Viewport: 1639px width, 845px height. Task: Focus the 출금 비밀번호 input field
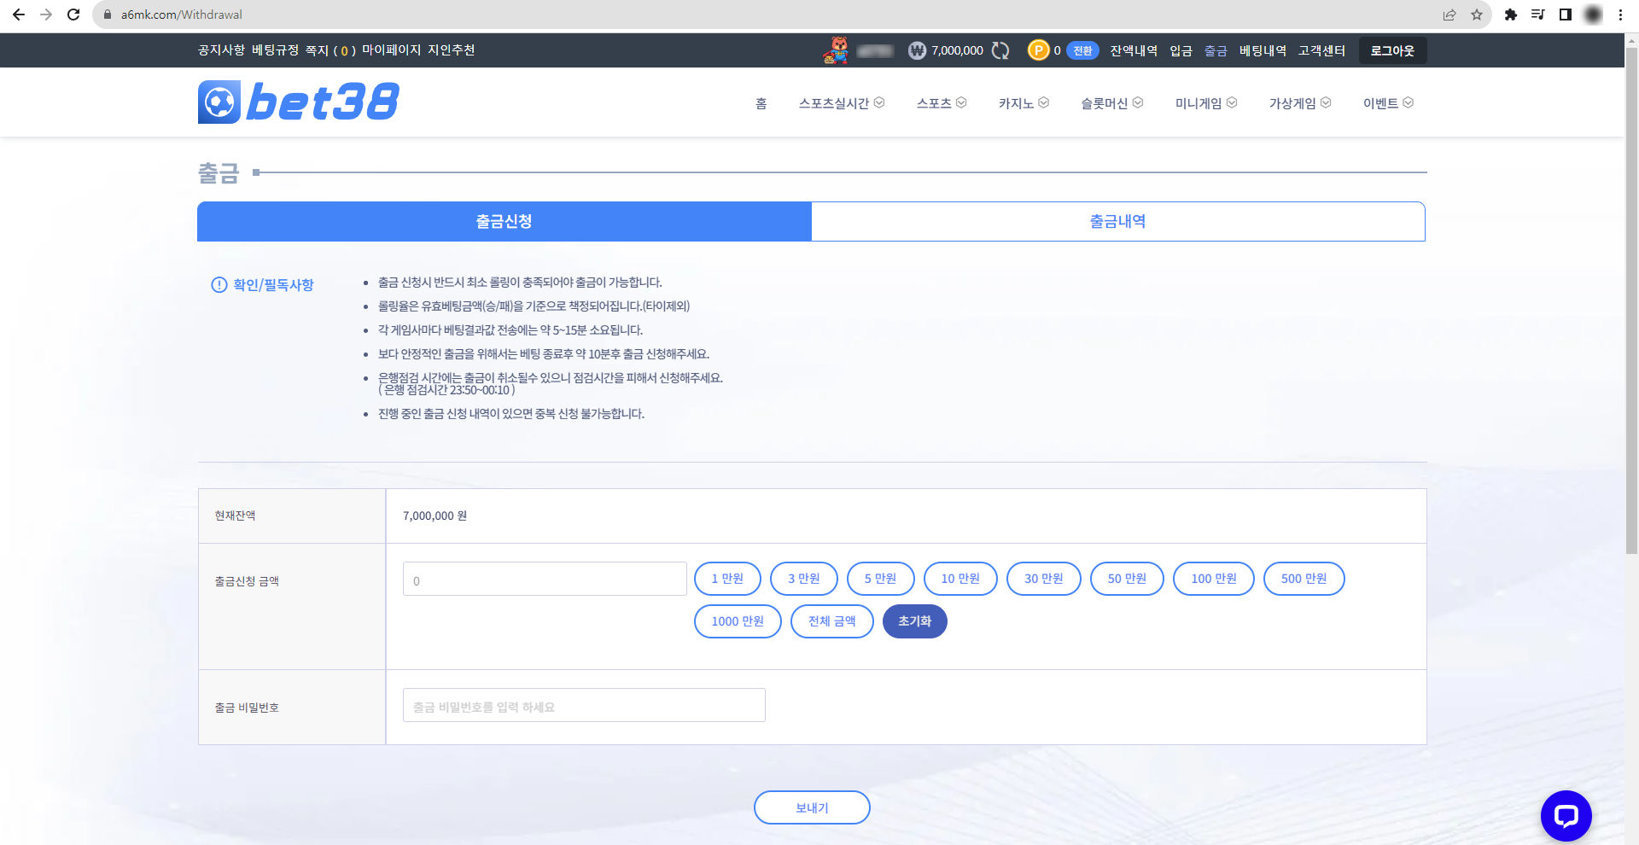(x=584, y=705)
